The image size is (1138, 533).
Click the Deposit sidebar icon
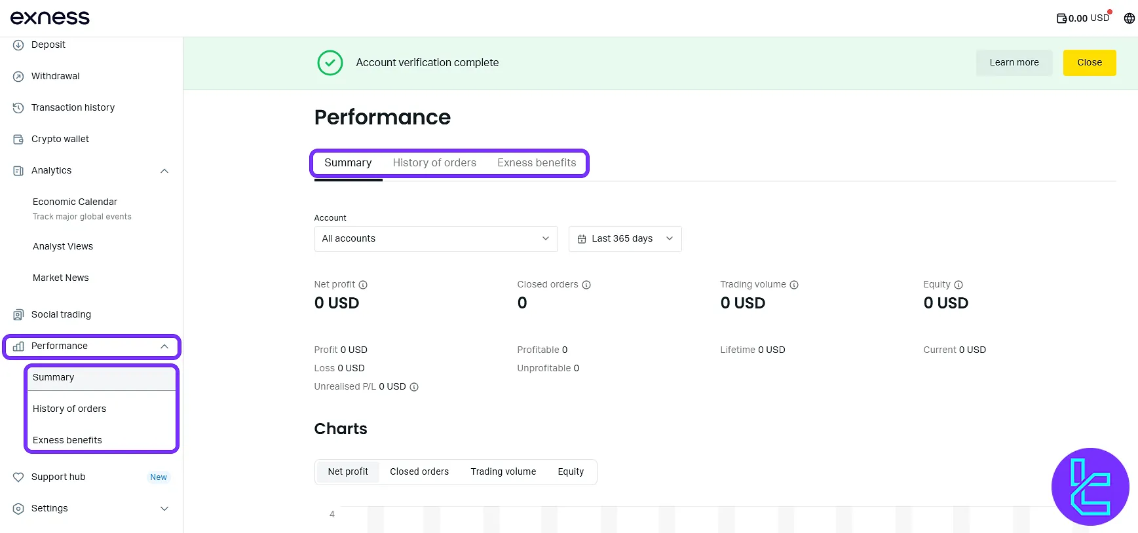click(18, 45)
